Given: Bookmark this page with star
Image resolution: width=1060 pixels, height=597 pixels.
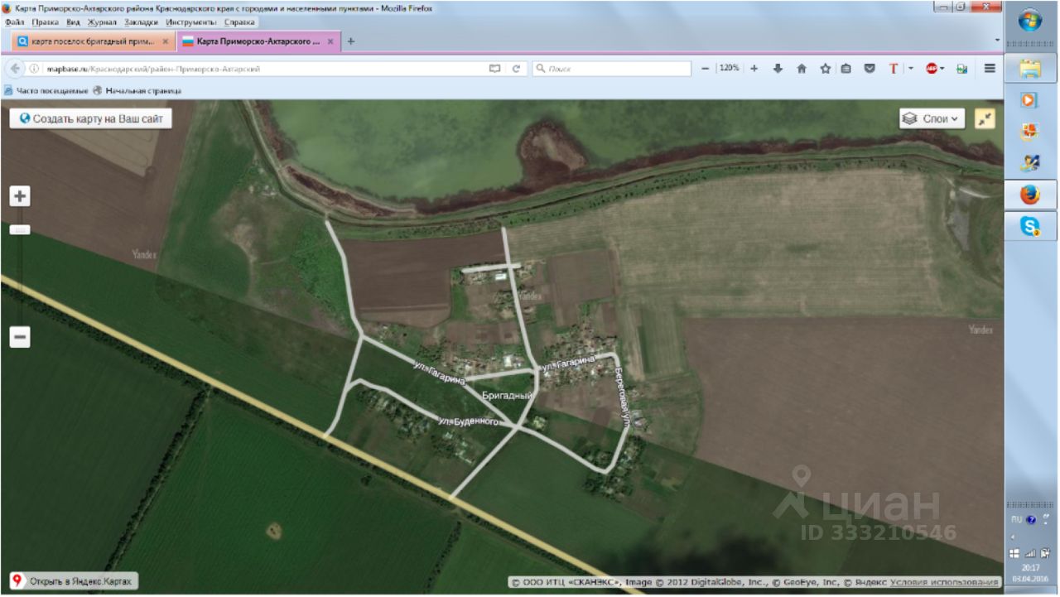Looking at the screenshot, I should [825, 69].
